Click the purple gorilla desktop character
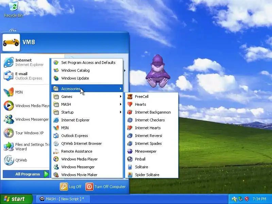The height and width of the screenshot is (204, 272). point(158,71)
